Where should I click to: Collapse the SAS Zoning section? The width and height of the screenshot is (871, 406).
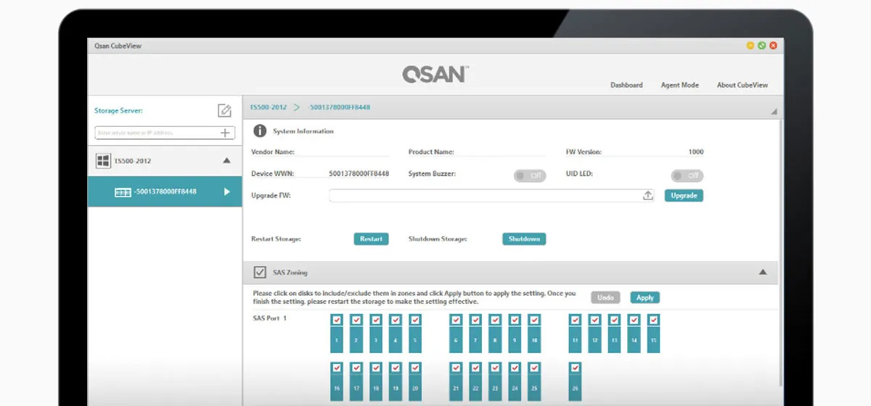point(763,273)
